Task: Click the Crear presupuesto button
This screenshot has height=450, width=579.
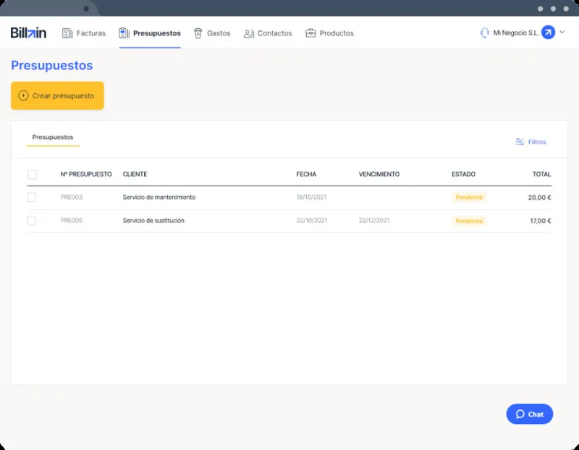Action: click(x=57, y=95)
